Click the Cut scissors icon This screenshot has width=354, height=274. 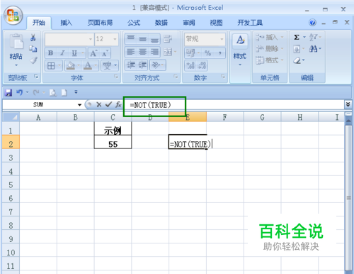pos(33,38)
